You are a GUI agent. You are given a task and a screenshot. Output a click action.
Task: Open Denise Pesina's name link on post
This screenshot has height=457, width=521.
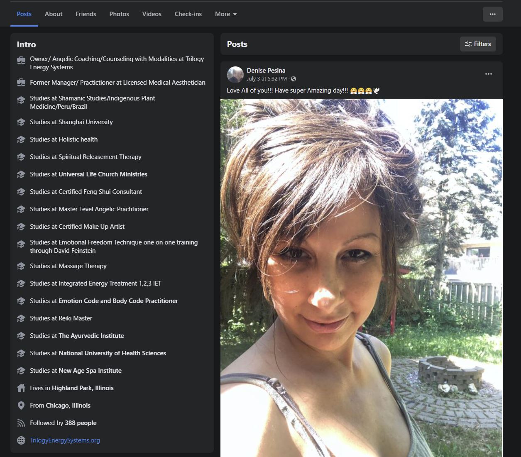[x=266, y=71]
